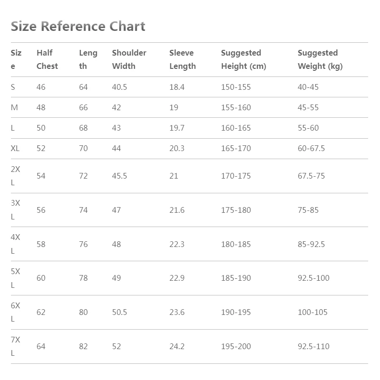Select the 195-200 height cell
Image resolution: width=380 pixels, height=380 pixels.
point(236,346)
